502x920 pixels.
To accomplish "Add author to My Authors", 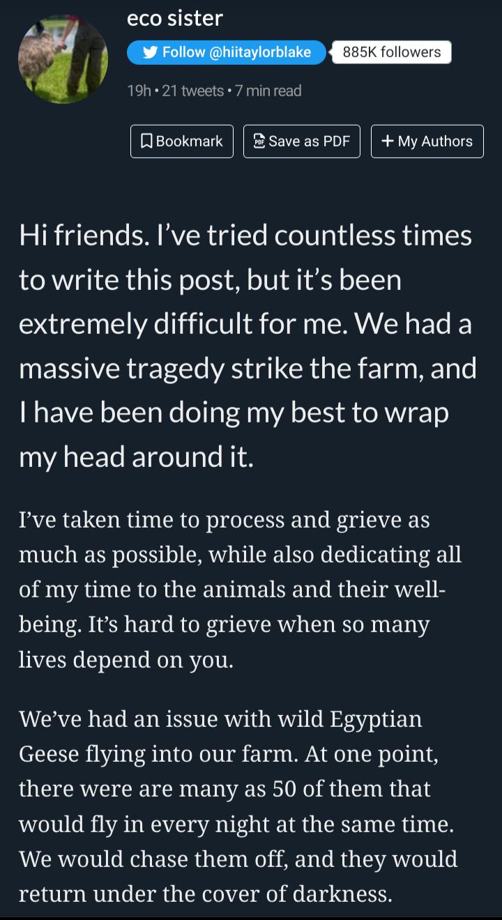I will click(427, 141).
